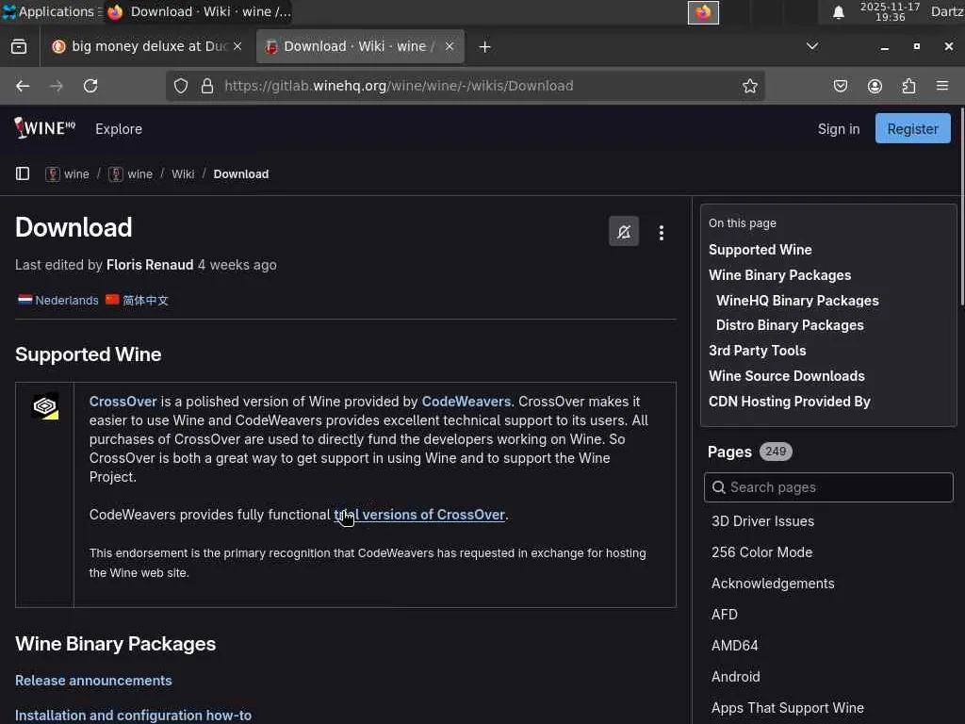The height and width of the screenshot is (724, 965).
Task: View site security via the padlock icon
Action: coord(207,86)
